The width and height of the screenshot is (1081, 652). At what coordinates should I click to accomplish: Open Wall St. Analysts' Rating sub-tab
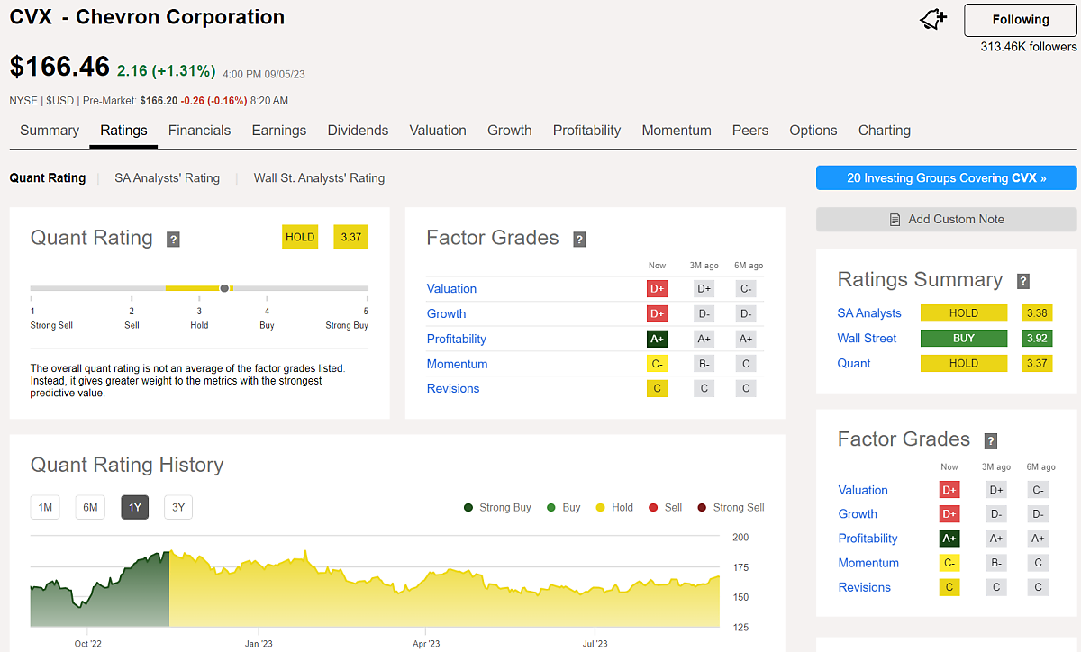(319, 178)
